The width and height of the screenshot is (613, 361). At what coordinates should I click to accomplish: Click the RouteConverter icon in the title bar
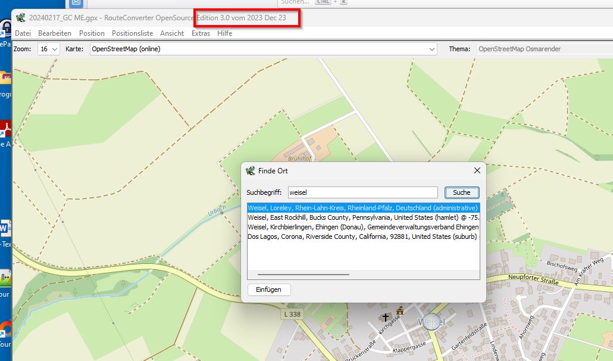click(x=21, y=18)
